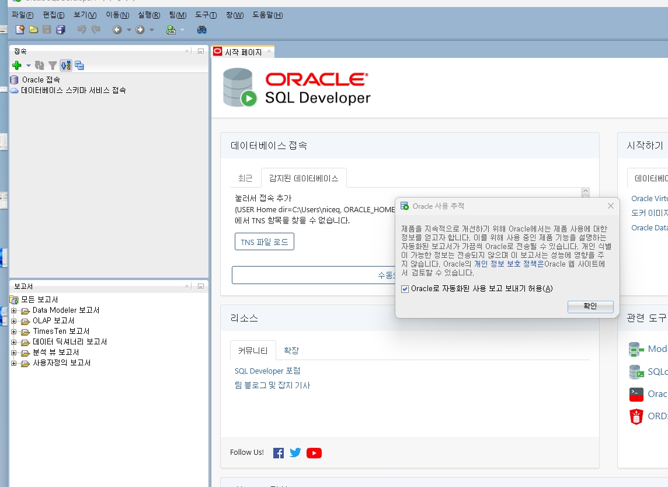The height and width of the screenshot is (487, 668).
Task: Expand the OLAP 보고서 folder
Action: 13,321
